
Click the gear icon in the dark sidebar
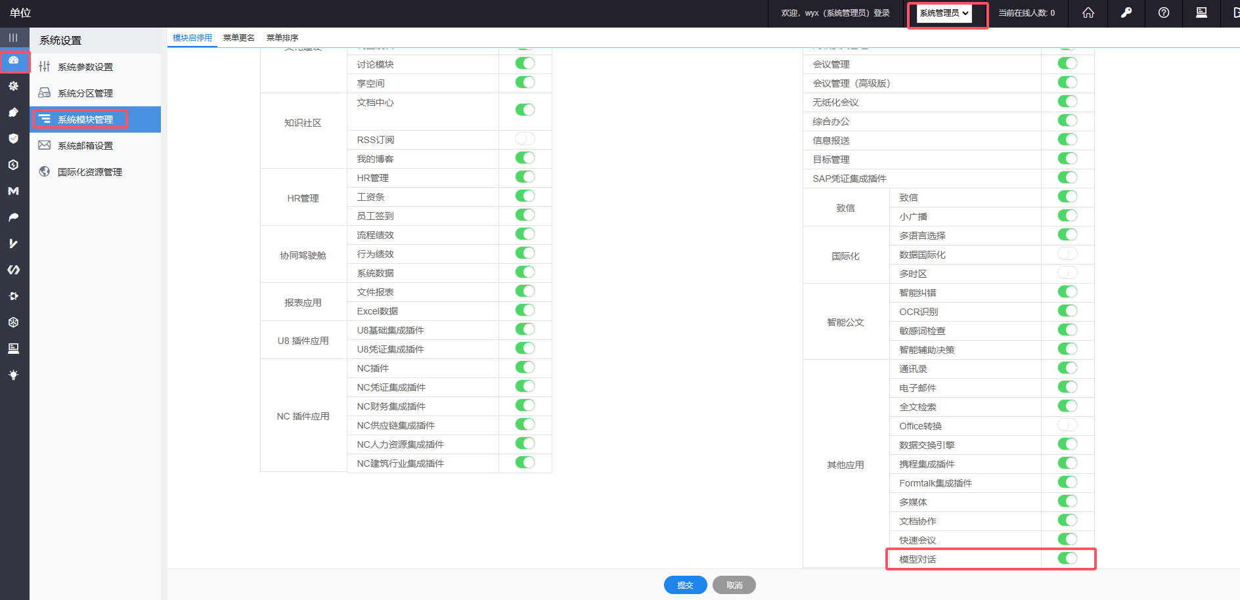pyautogui.click(x=13, y=86)
